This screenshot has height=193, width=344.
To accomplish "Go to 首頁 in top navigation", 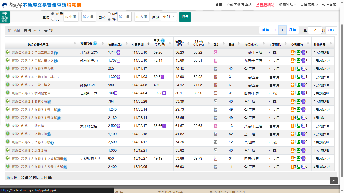I will point(219,5).
